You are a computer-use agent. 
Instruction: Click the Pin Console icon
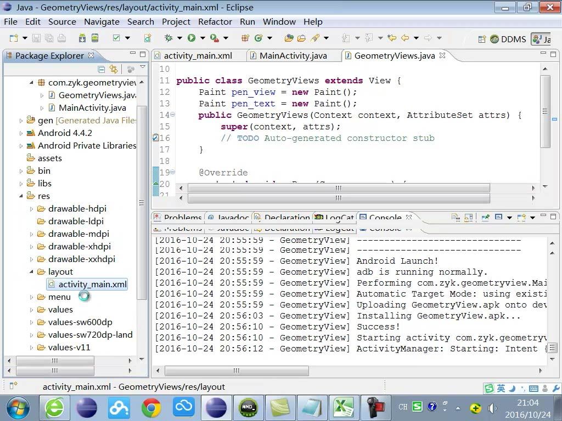coord(485,218)
